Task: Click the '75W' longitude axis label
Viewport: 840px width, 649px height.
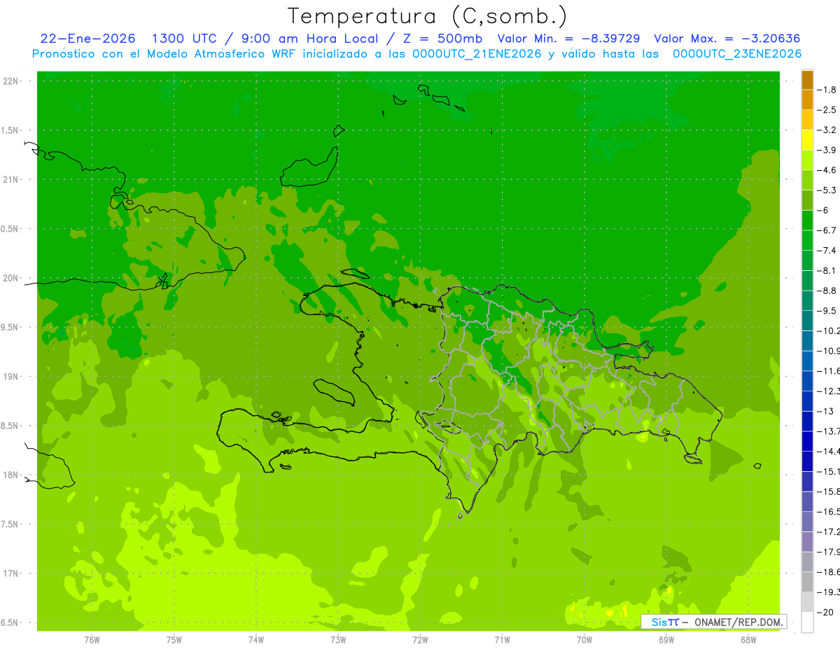Action: [174, 640]
